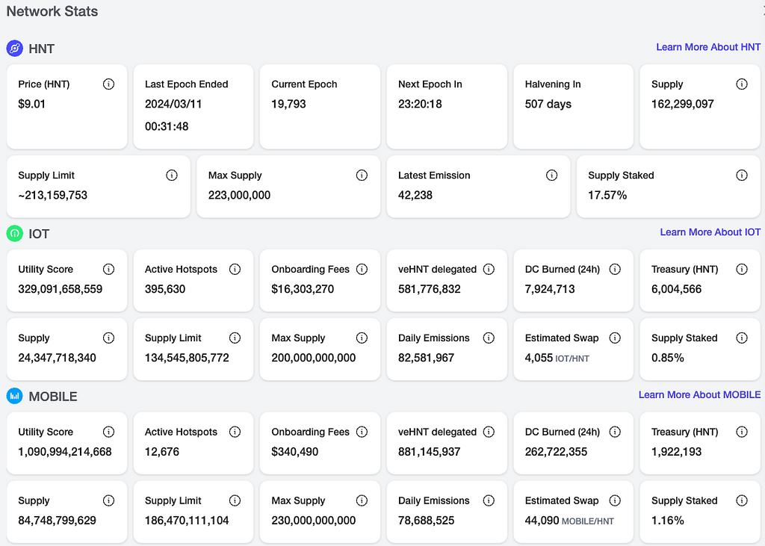This screenshot has height=546, width=765.
Task: Click IOT utility score 329,091,658,559
Action: [60, 289]
